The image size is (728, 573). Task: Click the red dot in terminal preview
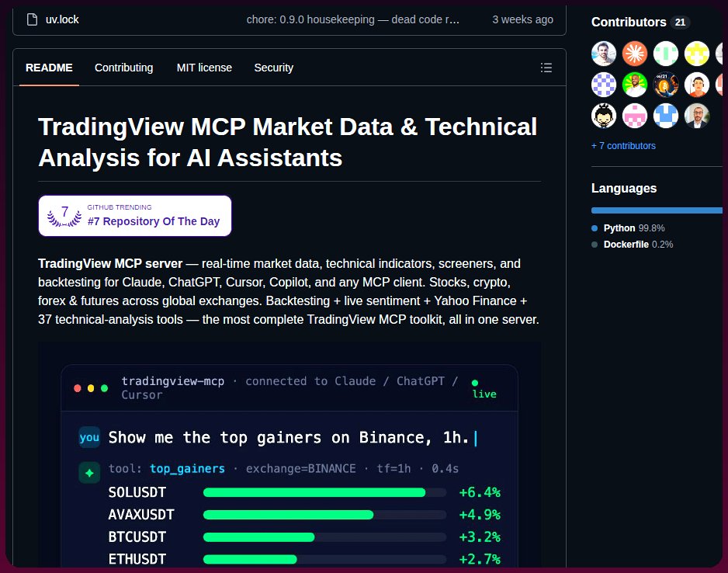78,388
